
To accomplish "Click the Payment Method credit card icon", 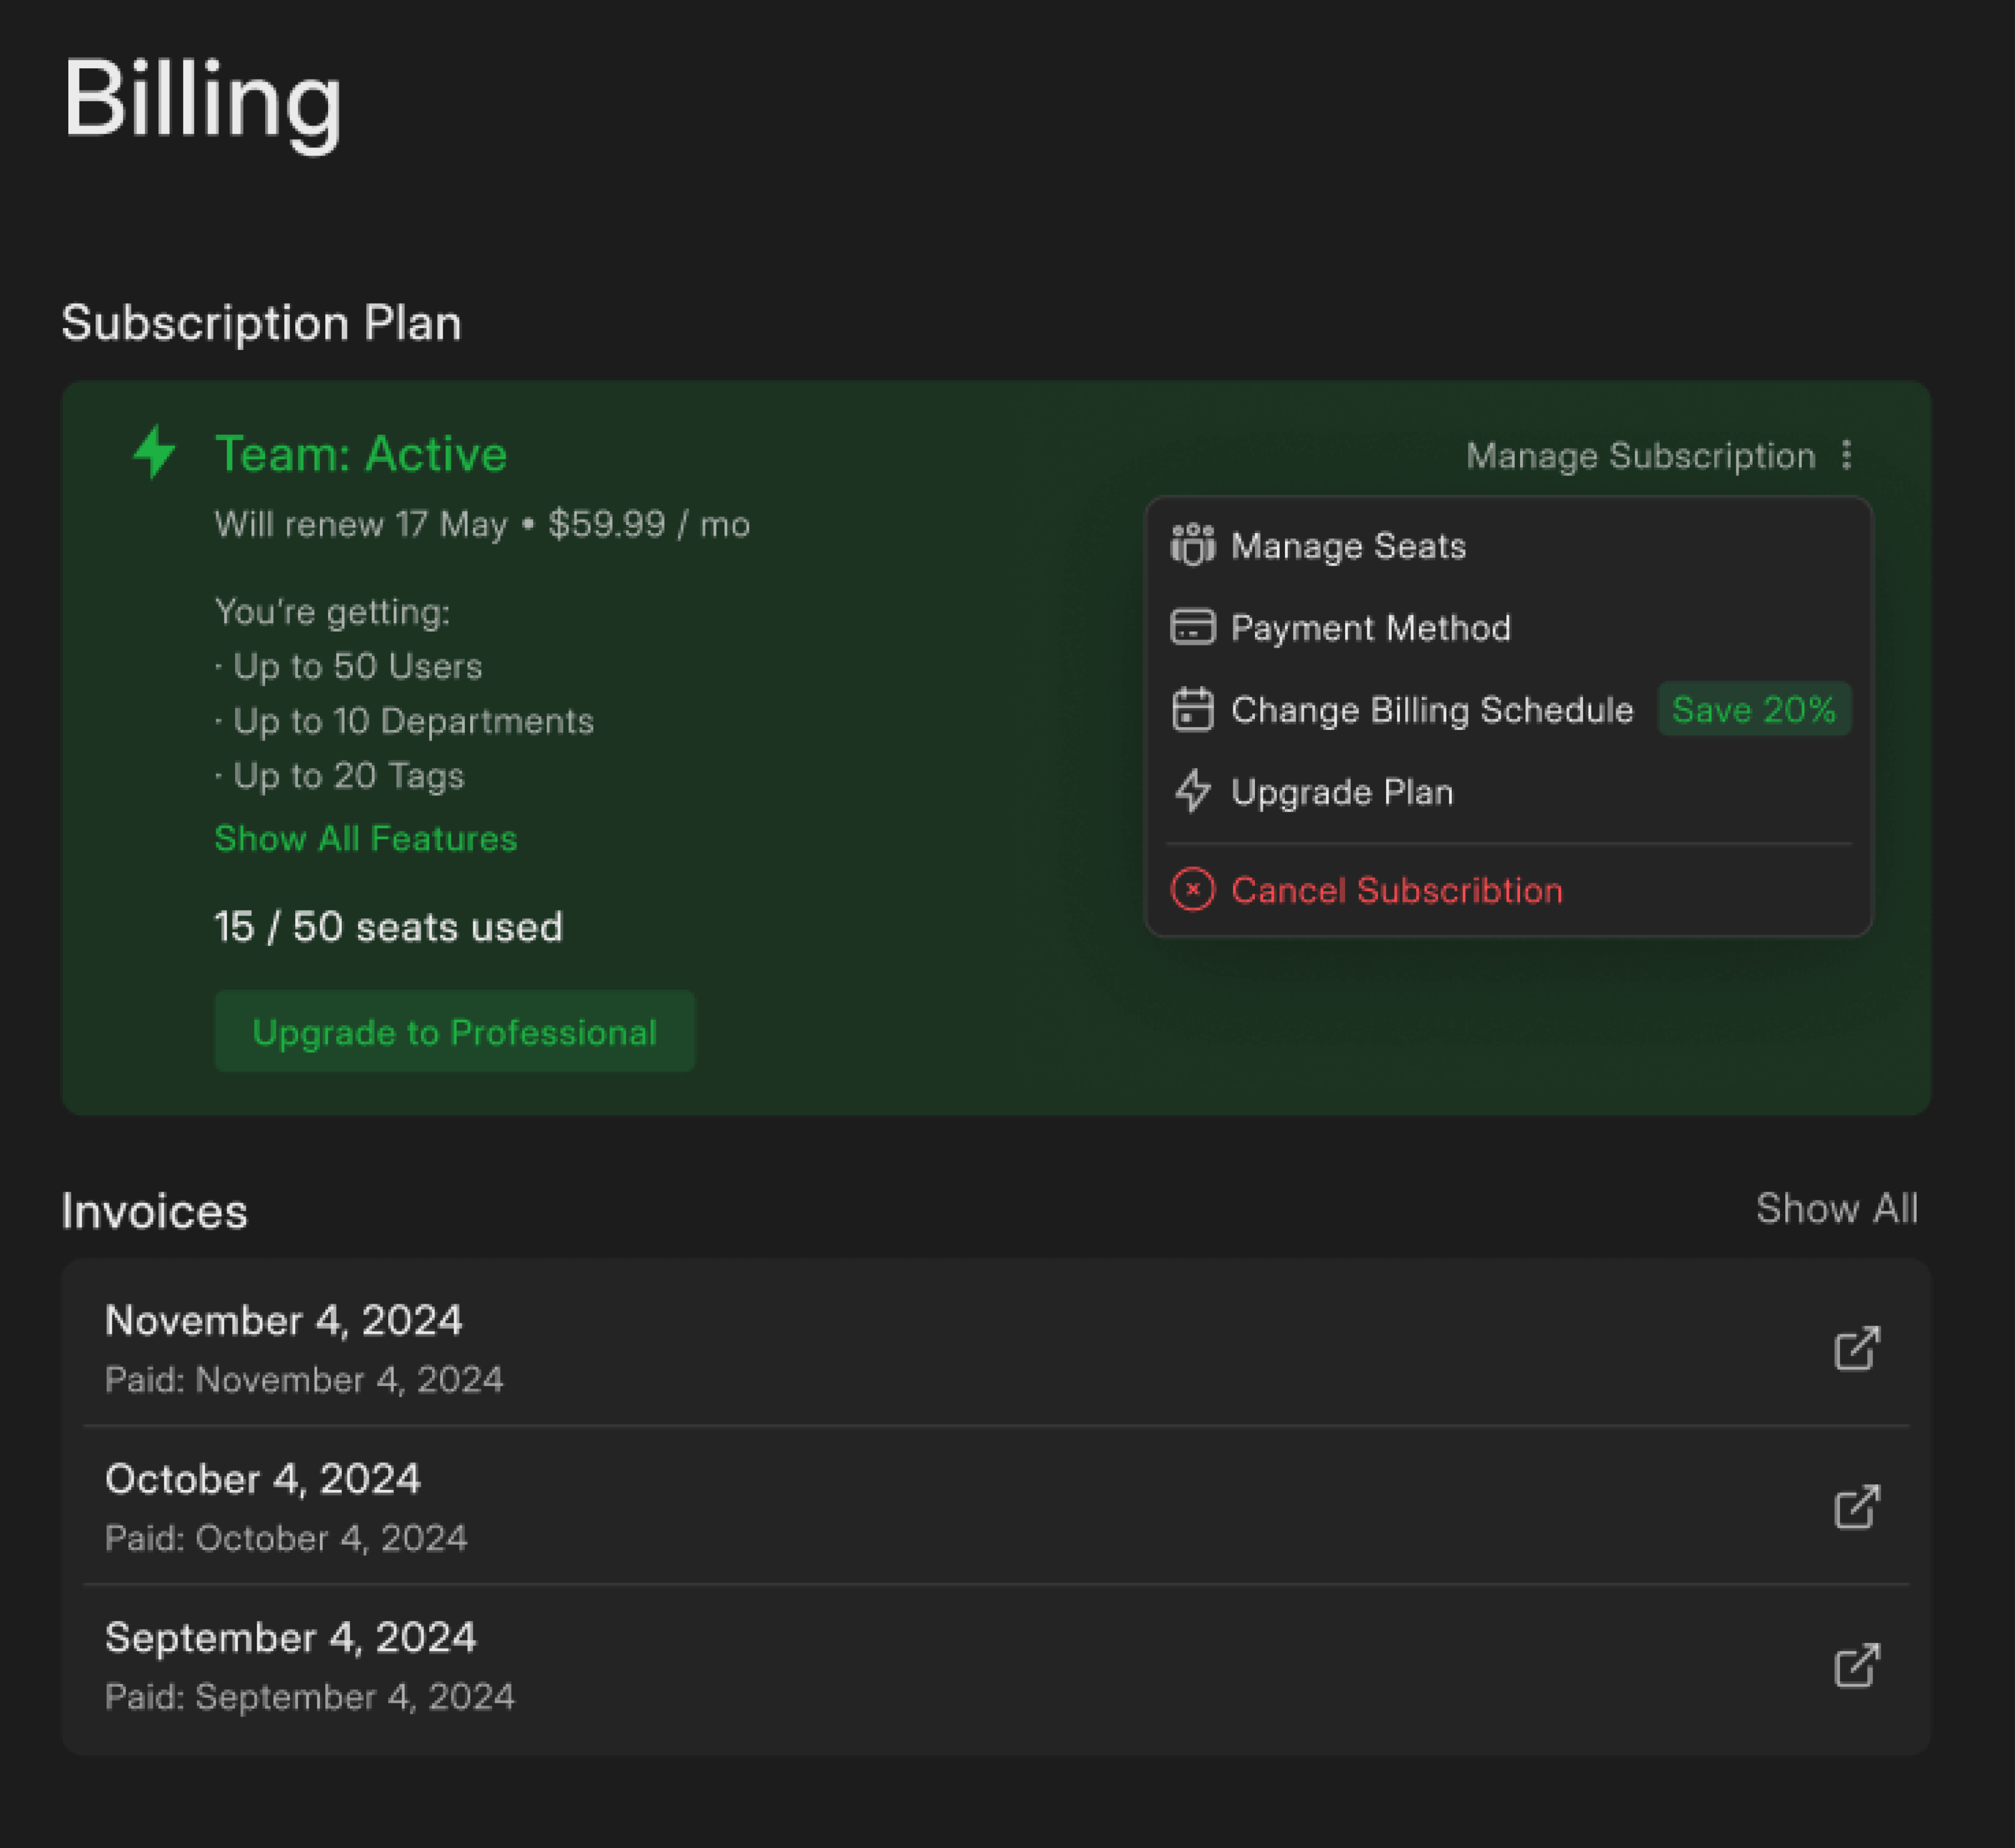I will pyautogui.click(x=1192, y=628).
